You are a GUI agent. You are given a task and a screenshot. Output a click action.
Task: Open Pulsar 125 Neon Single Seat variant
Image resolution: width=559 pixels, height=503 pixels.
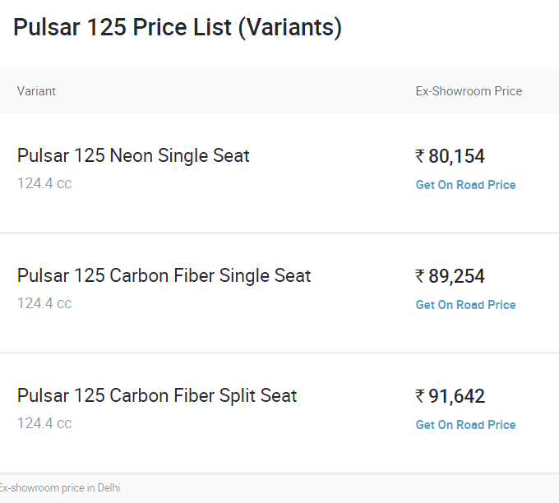click(x=133, y=156)
